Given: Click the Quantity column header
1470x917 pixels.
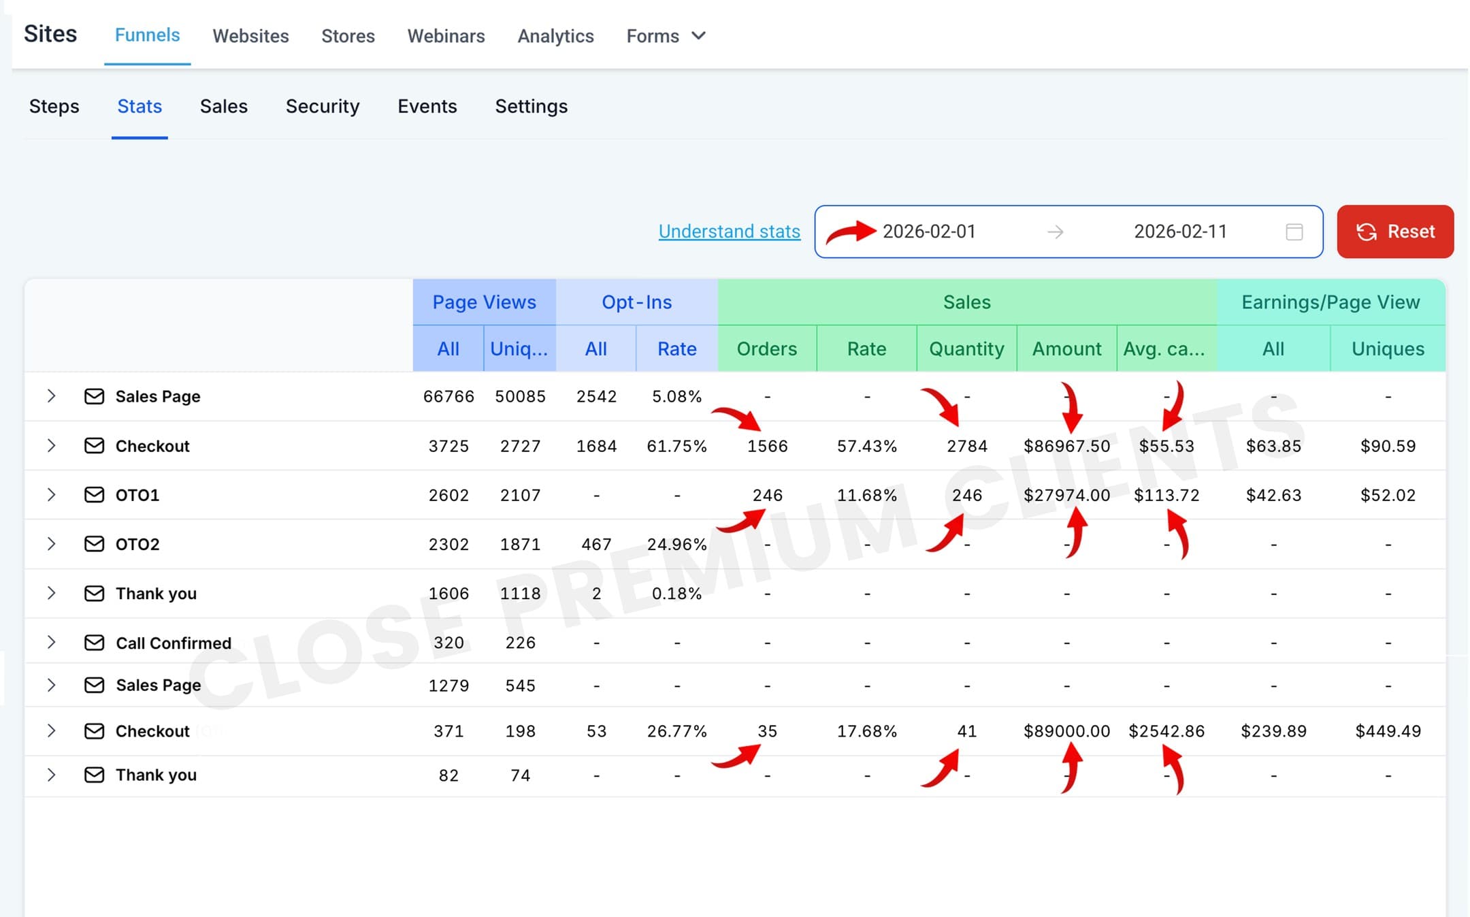Looking at the screenshot, I should tap(966, 349).
